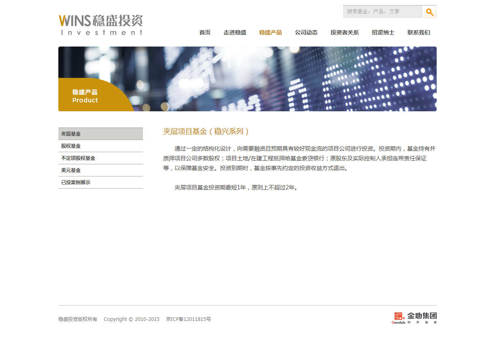Click the line 夹层项目基金投资期最短1年
The width and height of the screenshot is (495, 344).
pos(237,188)
